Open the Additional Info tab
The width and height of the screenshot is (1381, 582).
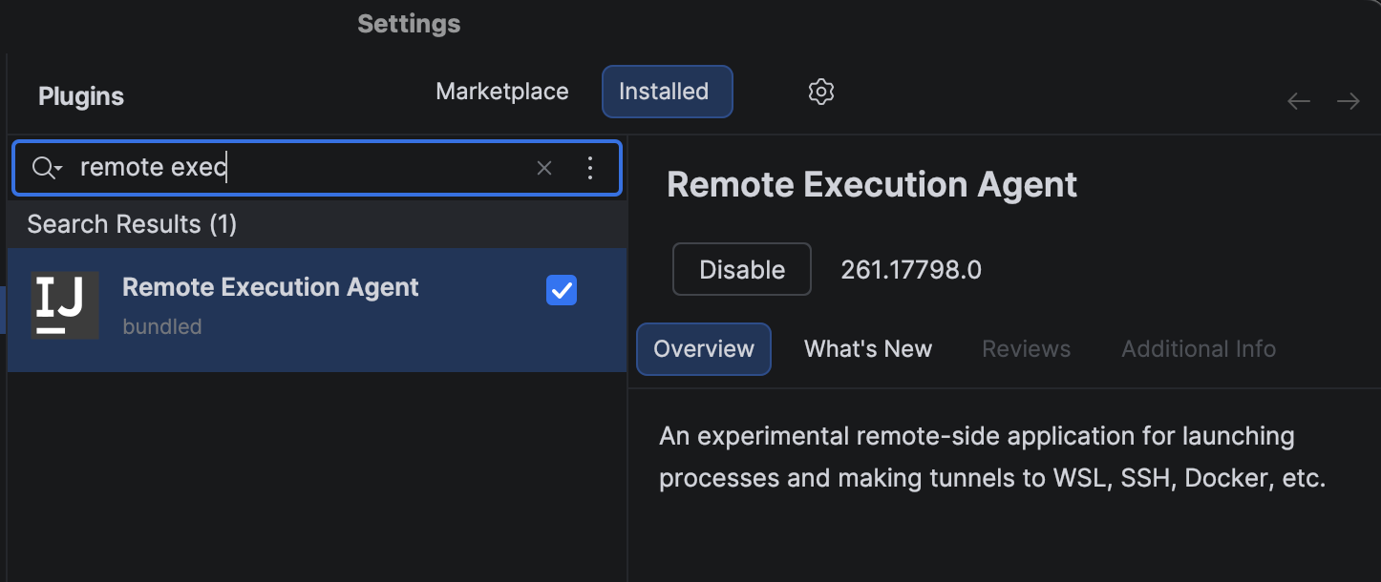[1198, 348]
